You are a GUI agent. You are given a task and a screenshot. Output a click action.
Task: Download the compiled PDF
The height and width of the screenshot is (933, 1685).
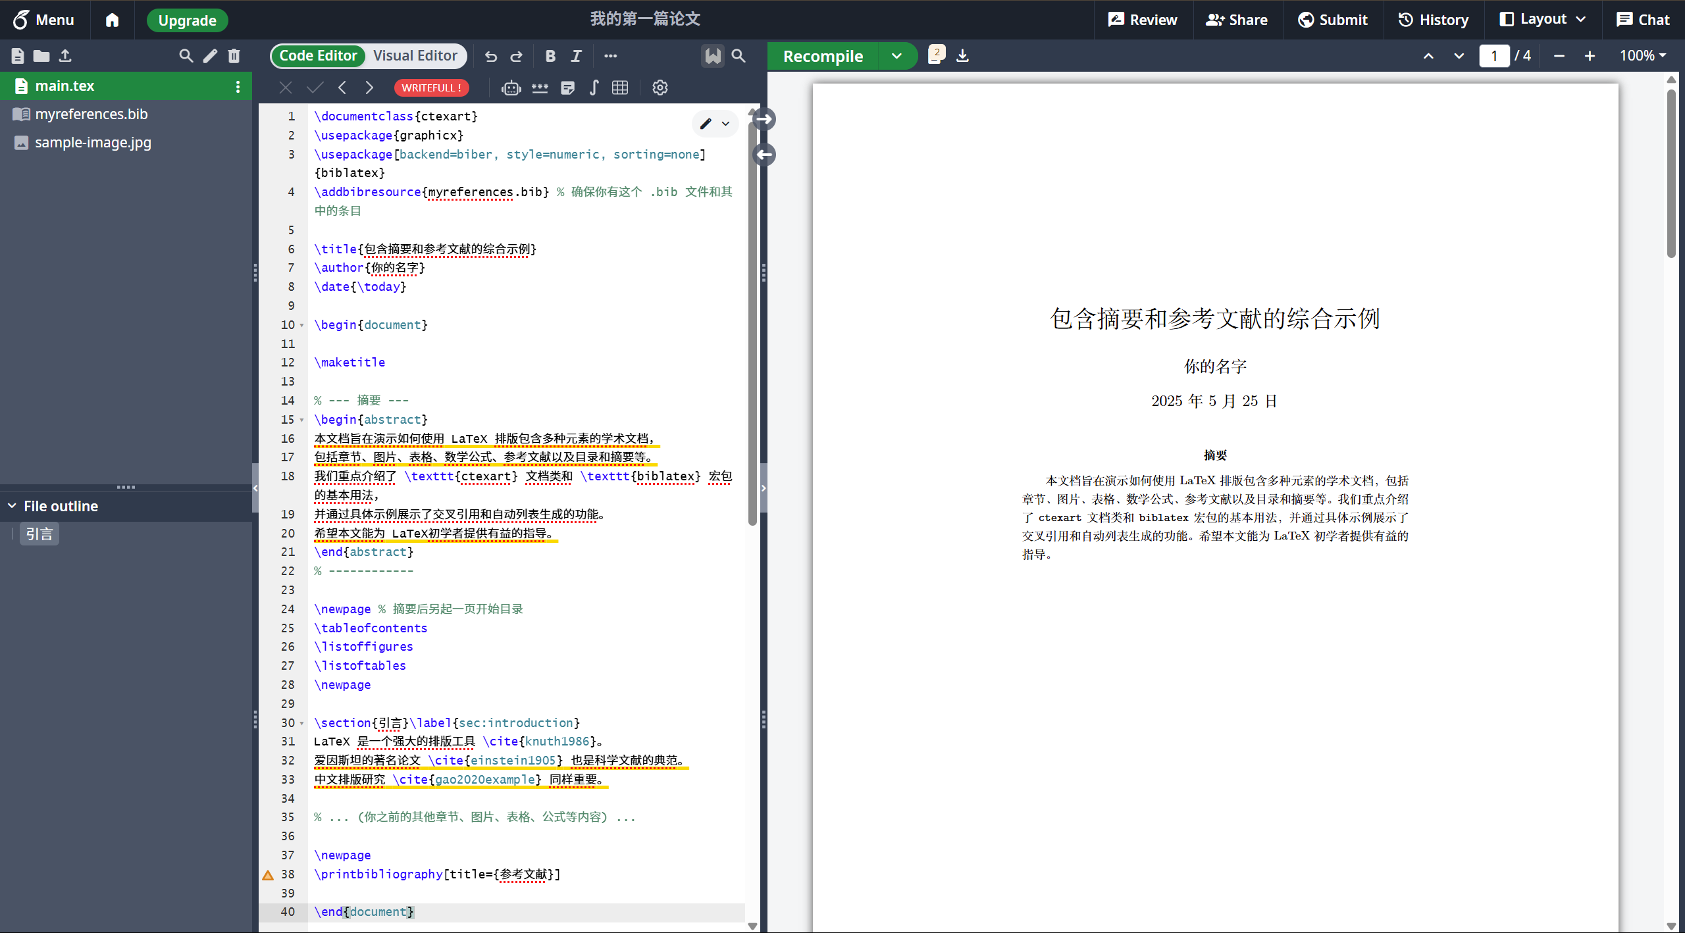point(962,56)
